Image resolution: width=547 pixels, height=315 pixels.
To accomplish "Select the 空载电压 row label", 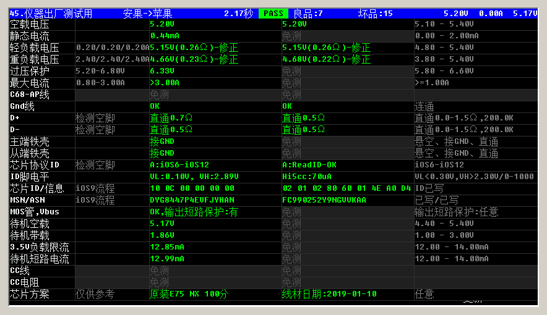I will click(30, 24).
